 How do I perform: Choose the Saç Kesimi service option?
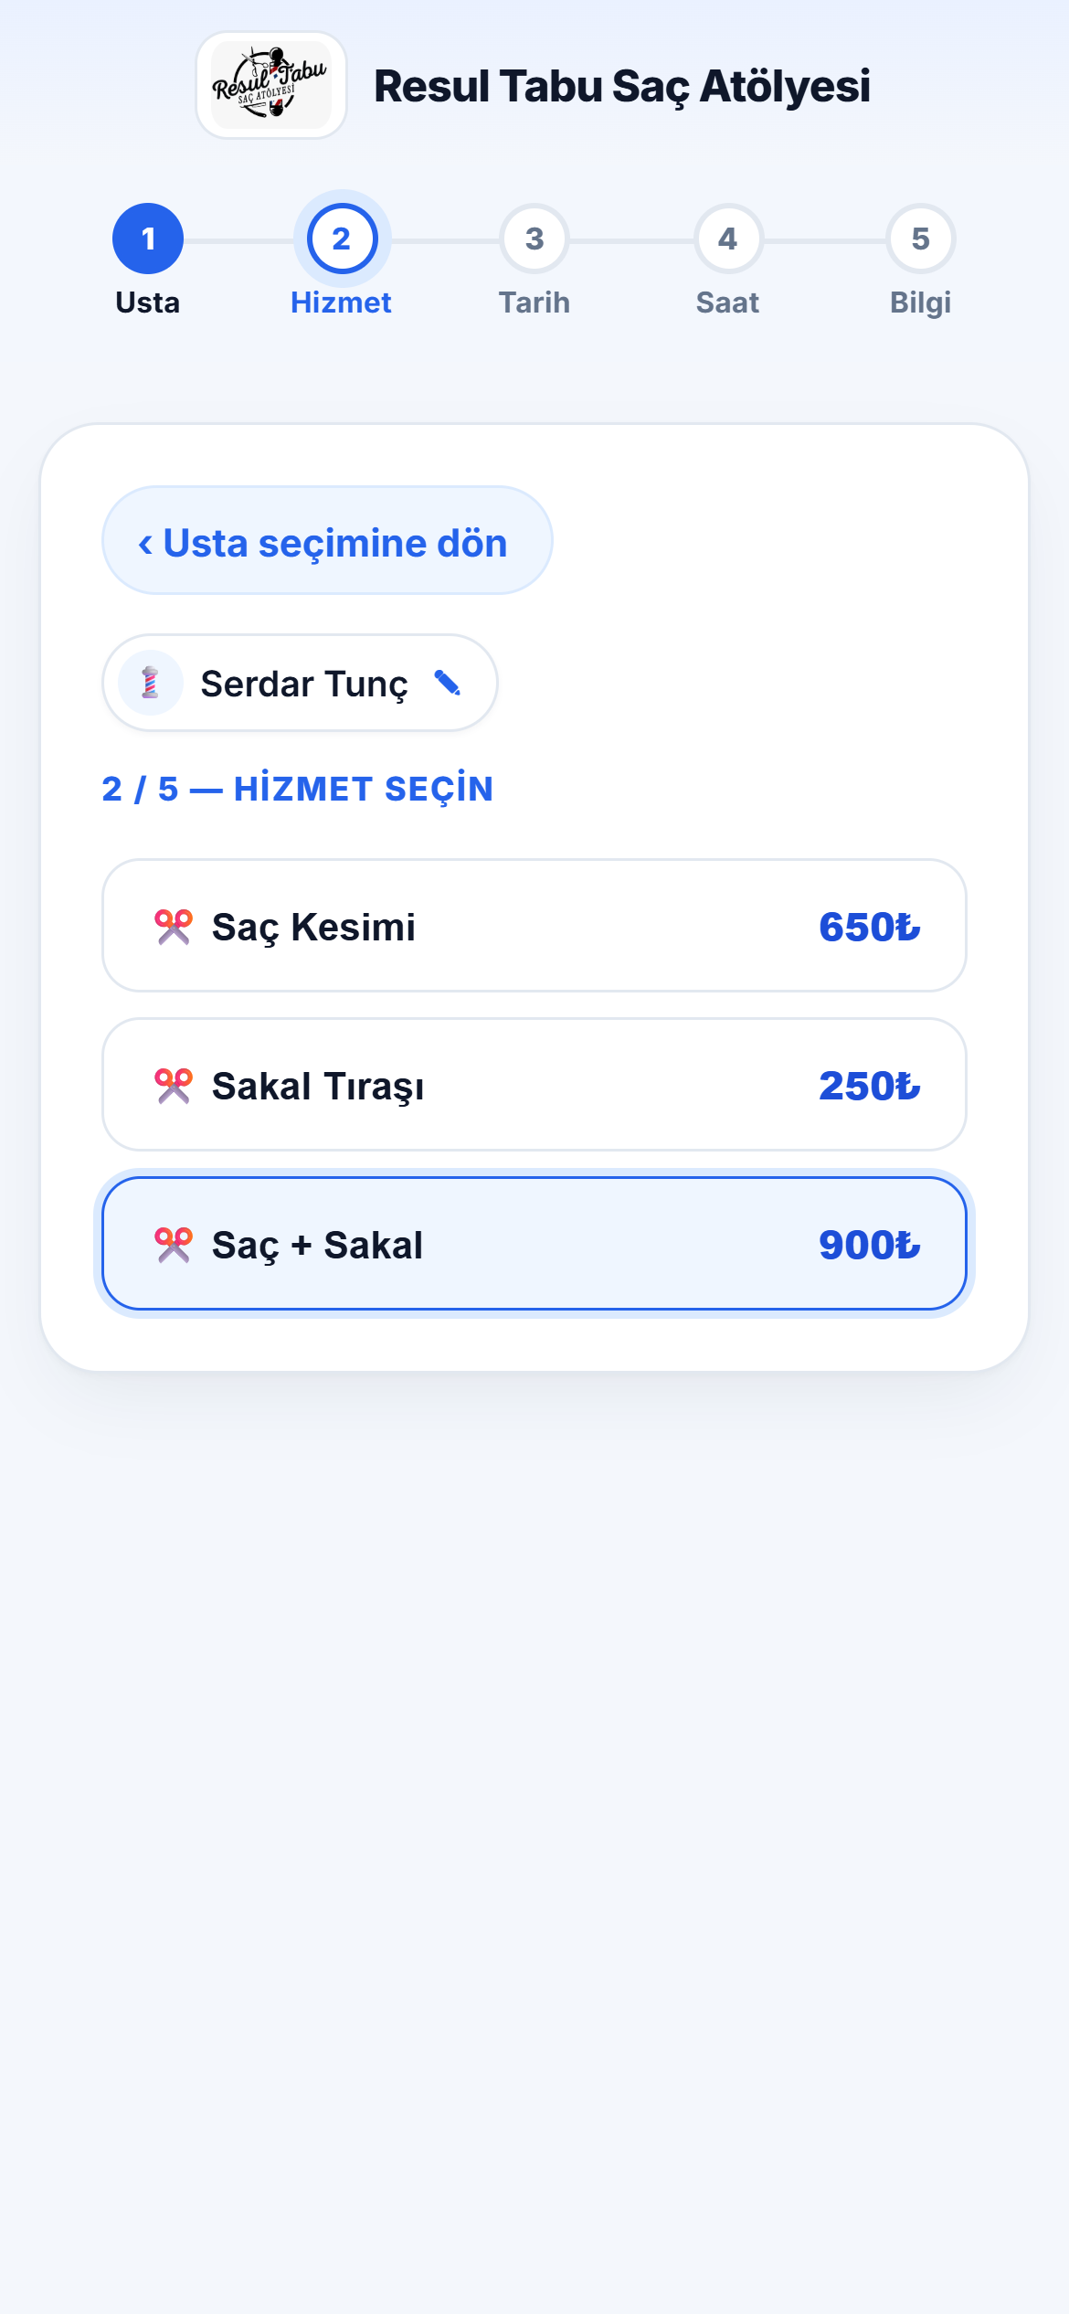(x=534, y=926)
